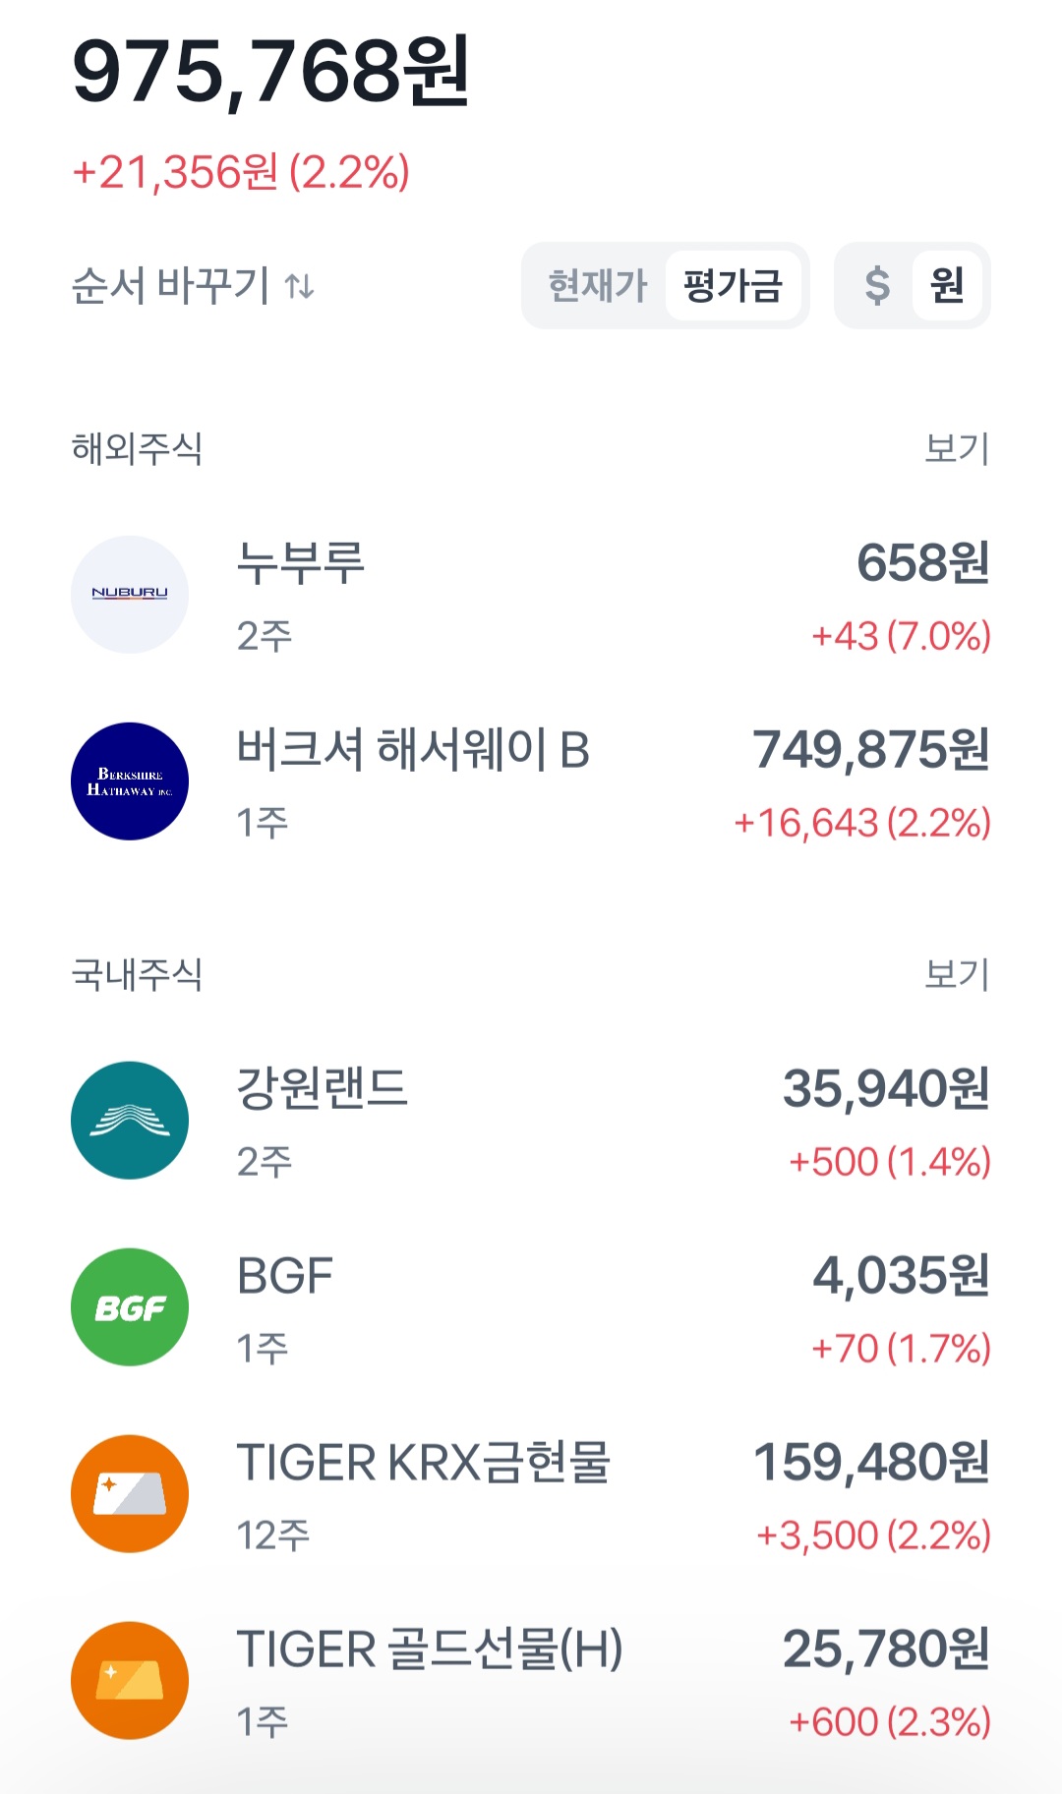Image resolution: width=1062 pixels, height=1794 pixels.
Task: Tap the sort arrows icon beside 순서 바꾸기
Action: [300, 286]
